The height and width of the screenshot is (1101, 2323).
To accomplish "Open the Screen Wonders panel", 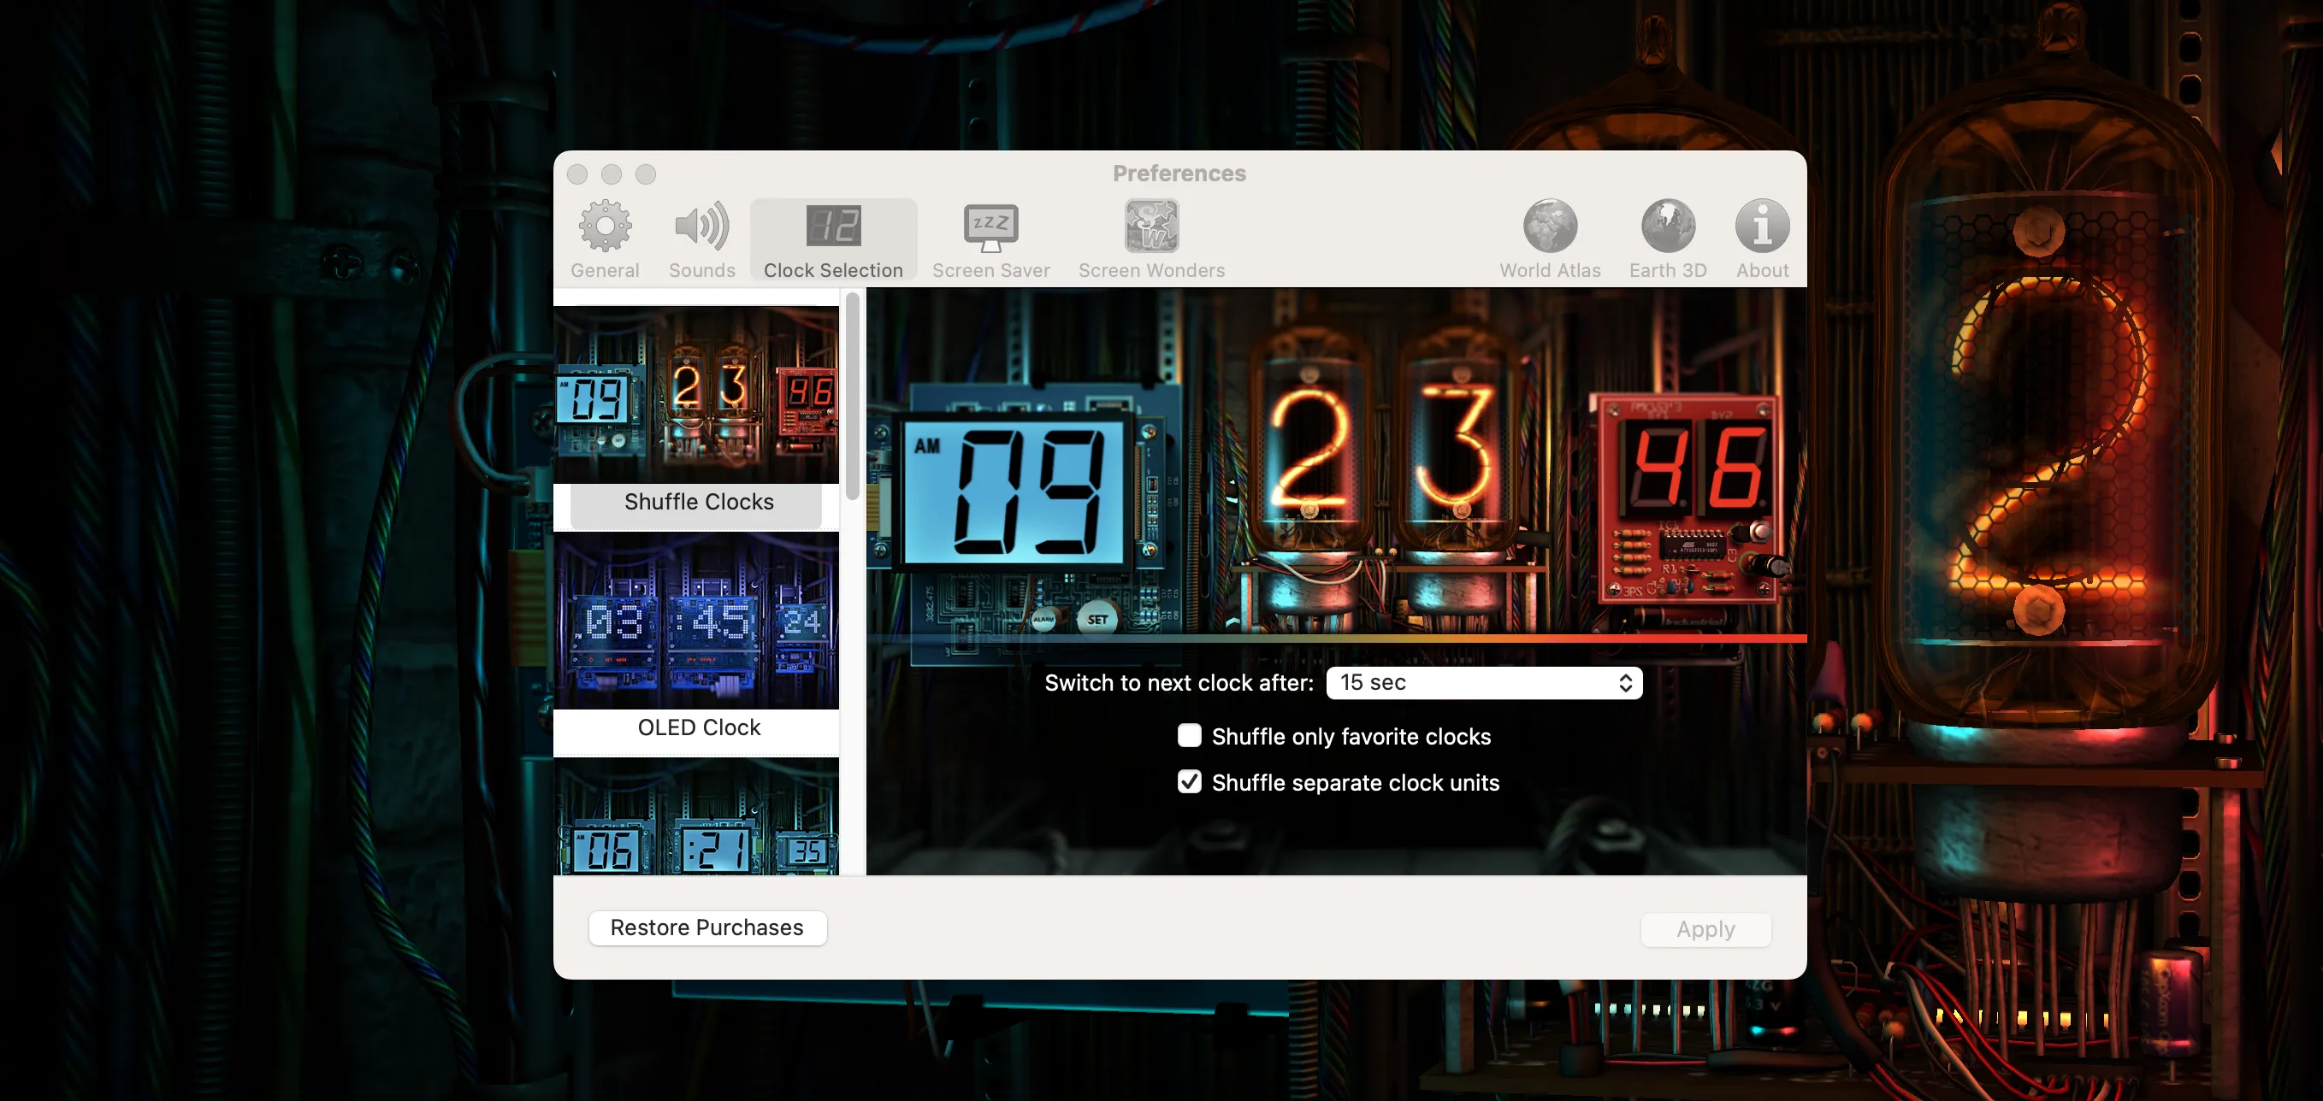I will [1150, 236].
